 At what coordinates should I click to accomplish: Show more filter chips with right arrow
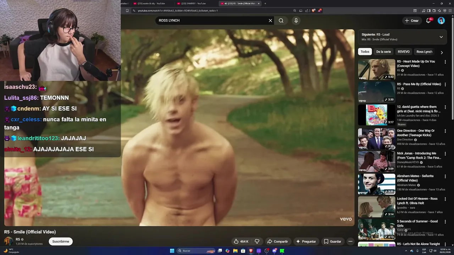coord(442,52)
